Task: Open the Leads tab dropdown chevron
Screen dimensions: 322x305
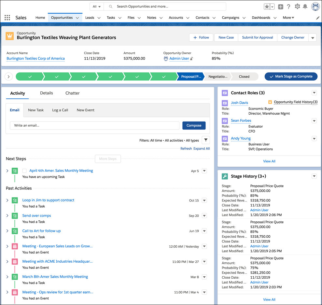Action: [99, 18]
